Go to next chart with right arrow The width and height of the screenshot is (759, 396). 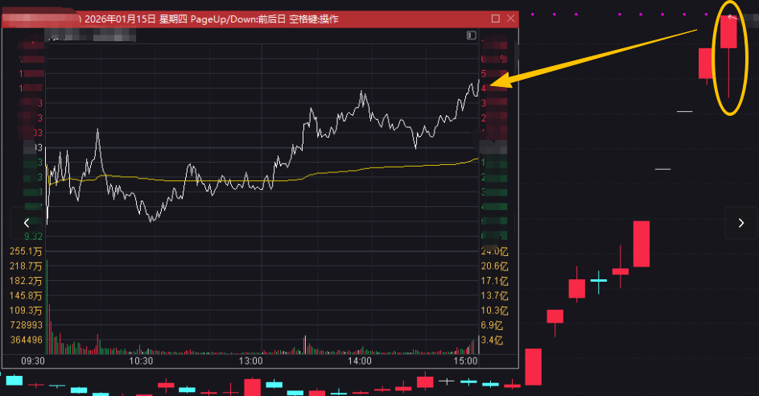point(740,223)
